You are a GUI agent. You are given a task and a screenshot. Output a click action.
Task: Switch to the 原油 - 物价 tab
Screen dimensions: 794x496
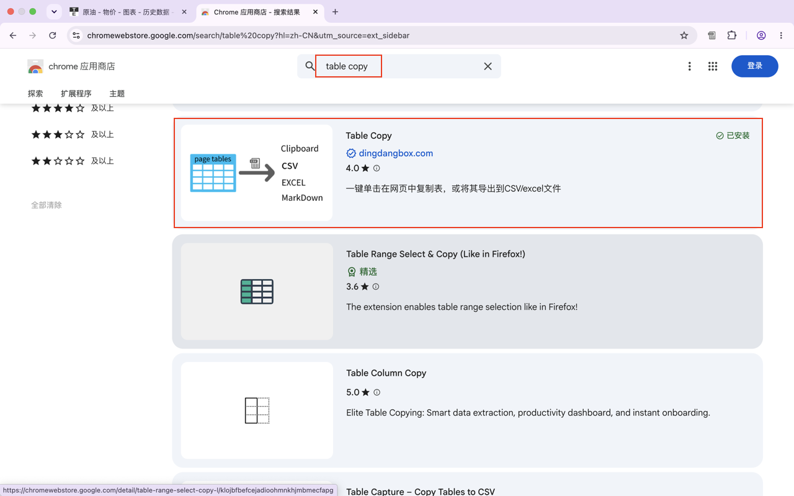[127, 12]
